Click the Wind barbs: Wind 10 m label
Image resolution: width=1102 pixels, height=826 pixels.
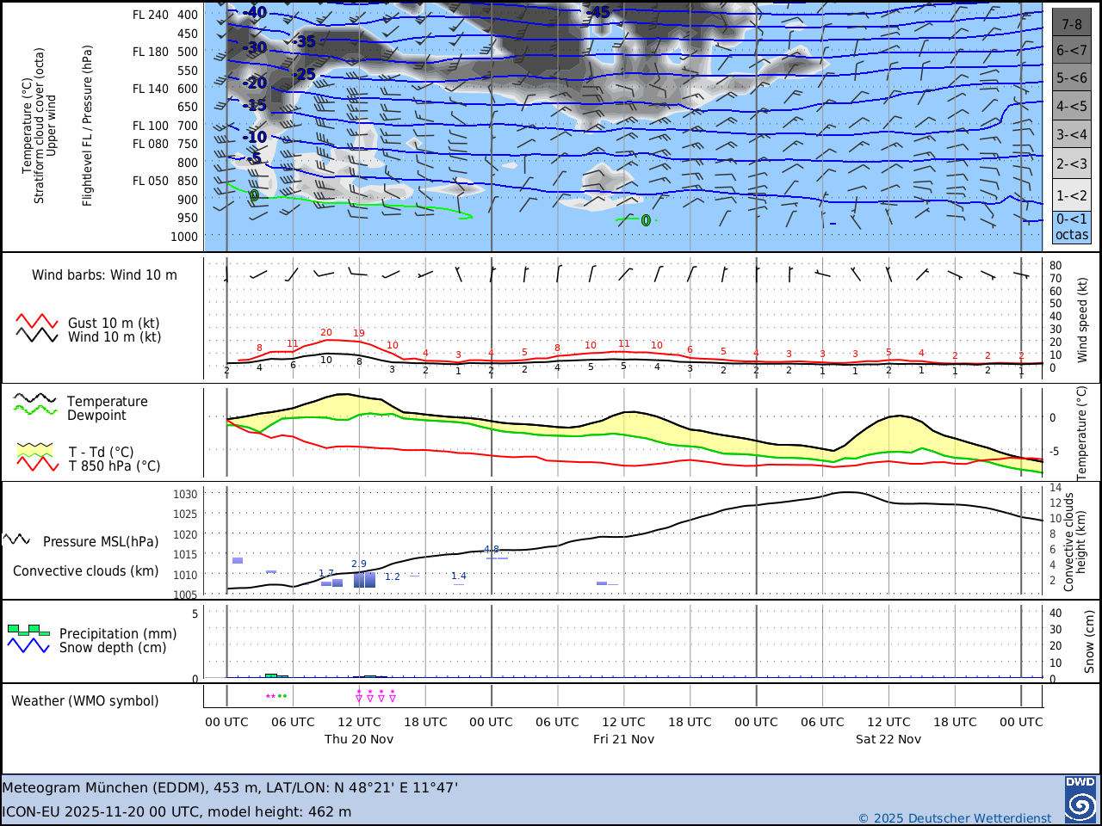[104, 275]
